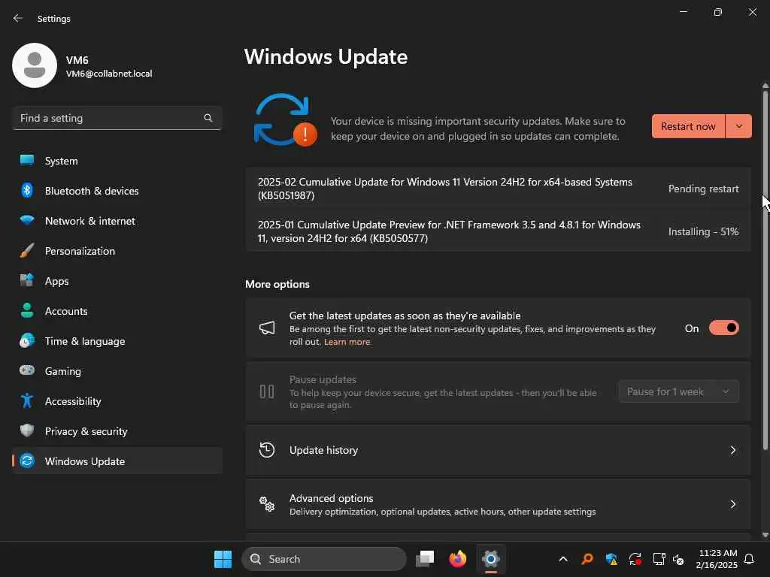Expand the Restart now dropdown arrow
This screenshot has height=577, width=770.
point(738,126)
